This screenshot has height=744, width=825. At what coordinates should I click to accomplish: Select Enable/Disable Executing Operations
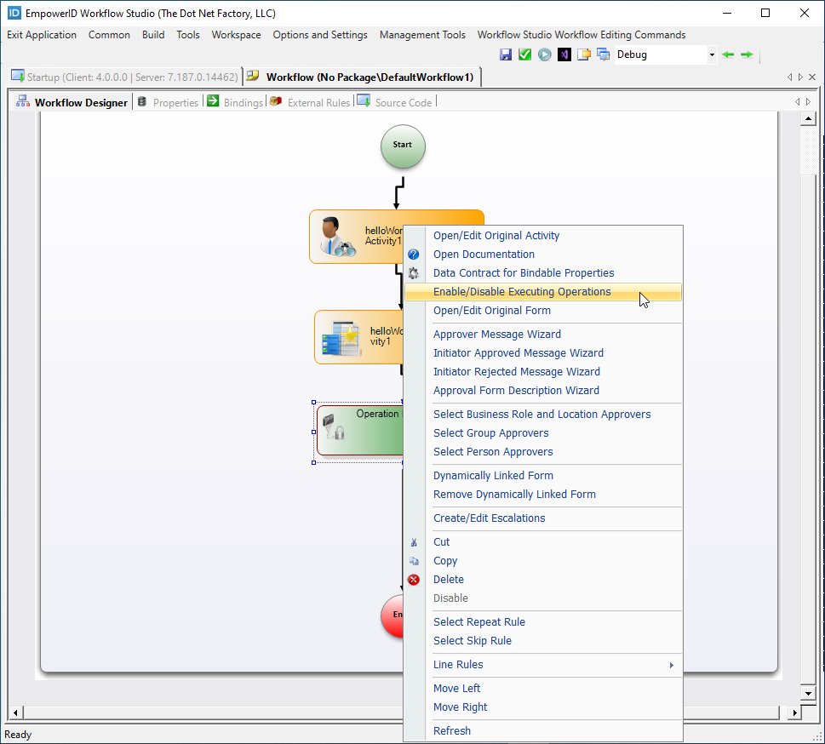(x=522, y=292)
